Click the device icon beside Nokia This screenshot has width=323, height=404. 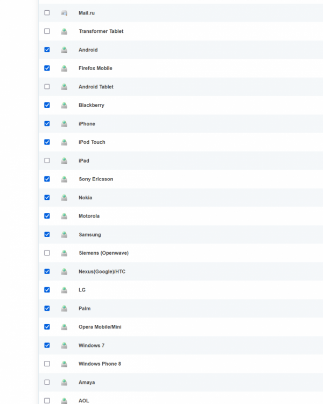tap(64, 198)
